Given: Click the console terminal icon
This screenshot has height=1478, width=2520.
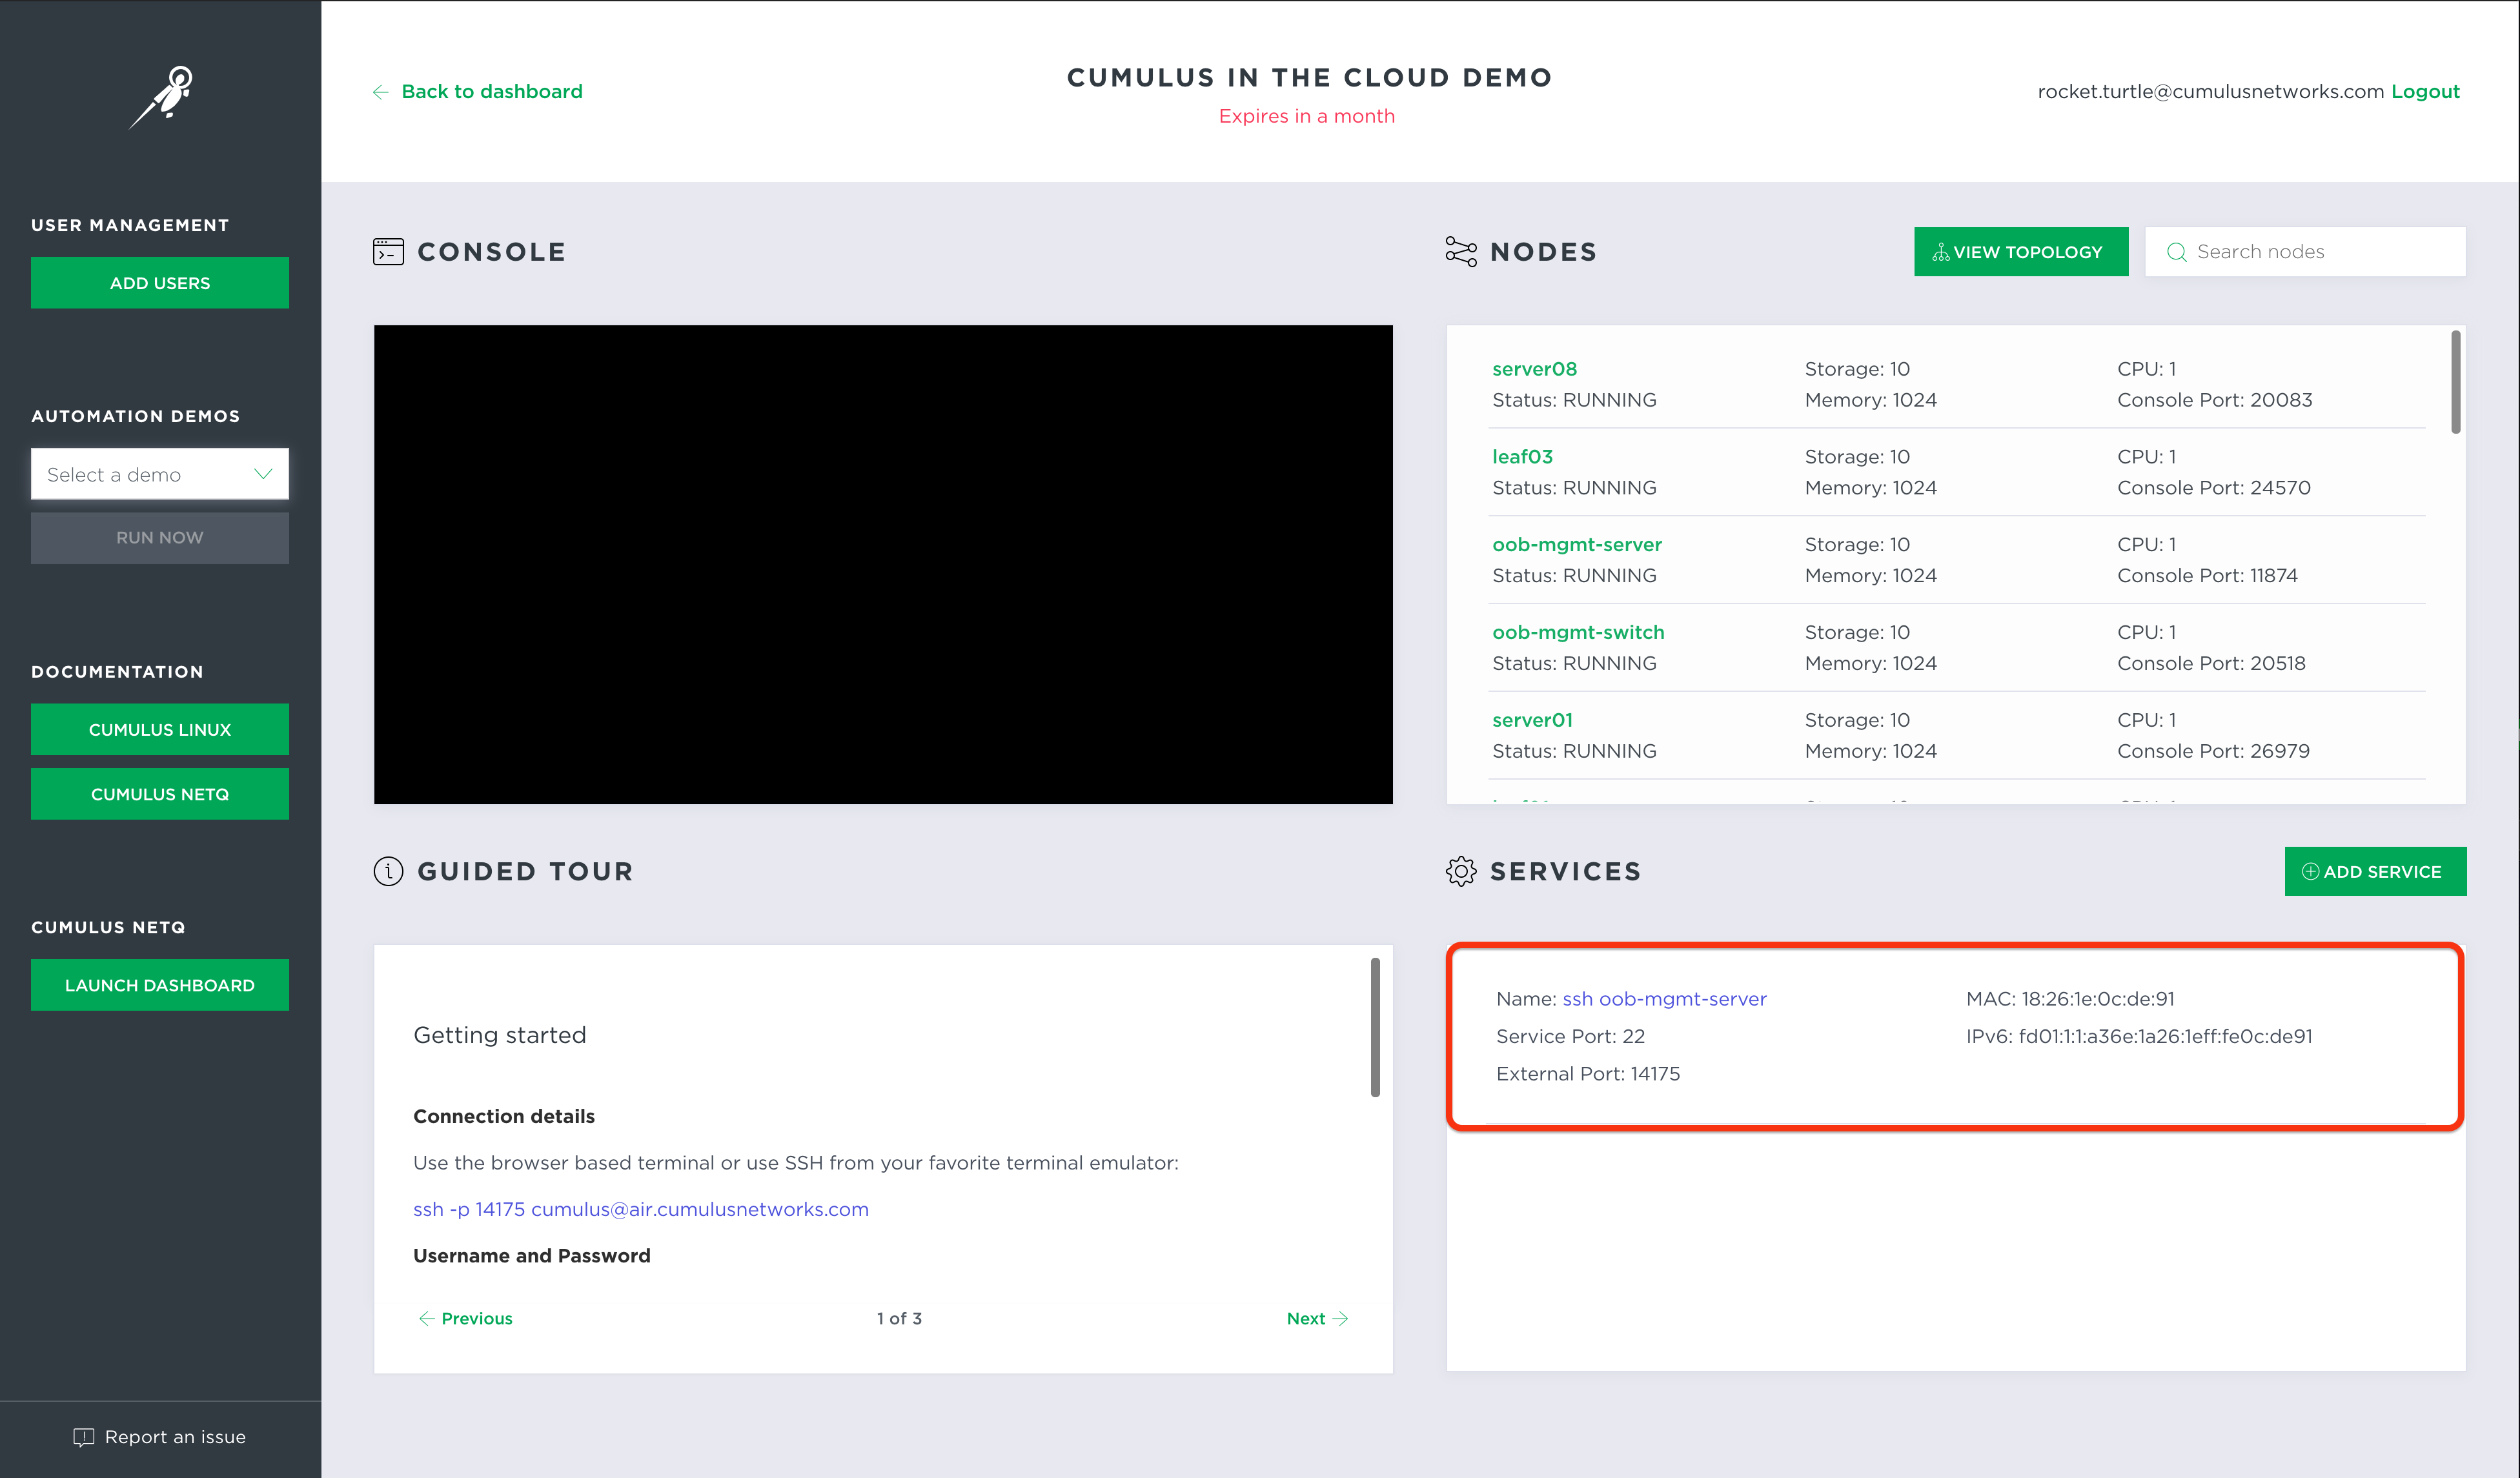Looking at the screenshot, I should point(388,252).
